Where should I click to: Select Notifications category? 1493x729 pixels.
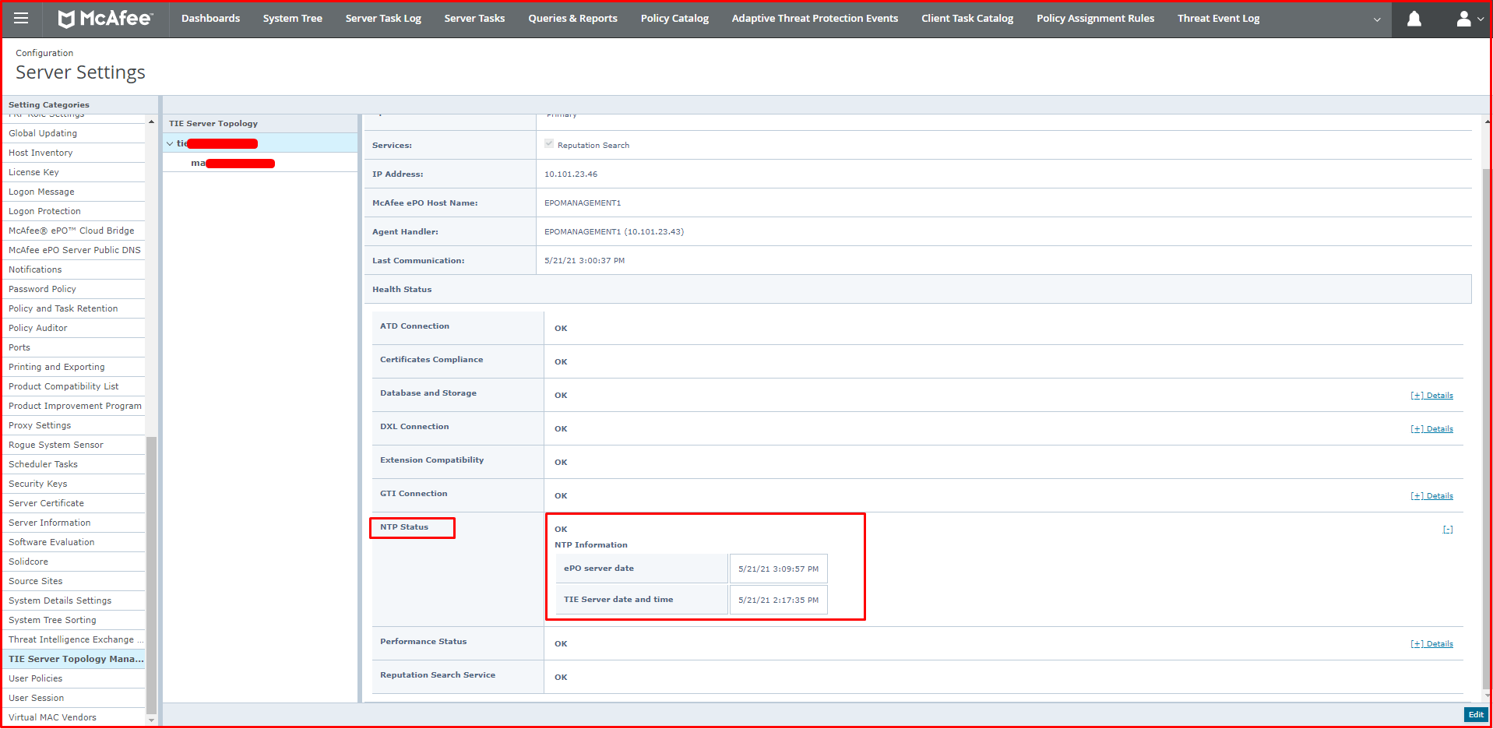[73, 269]
